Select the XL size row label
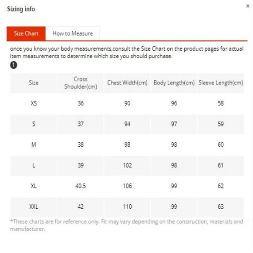The image size is (253, 253). (34, 186)
